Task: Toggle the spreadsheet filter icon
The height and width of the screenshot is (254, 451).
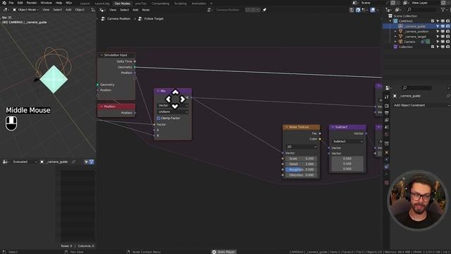Action: [x=92, y=162]
